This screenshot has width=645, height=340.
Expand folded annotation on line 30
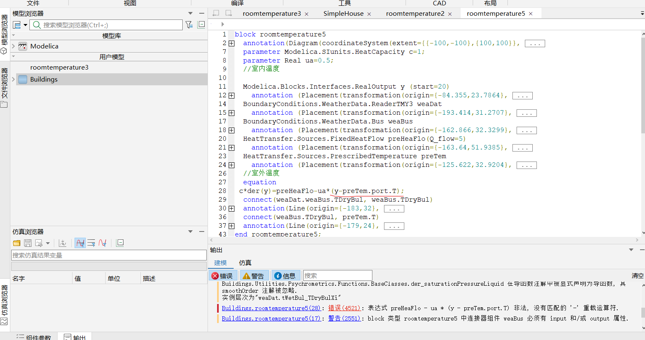232,209
